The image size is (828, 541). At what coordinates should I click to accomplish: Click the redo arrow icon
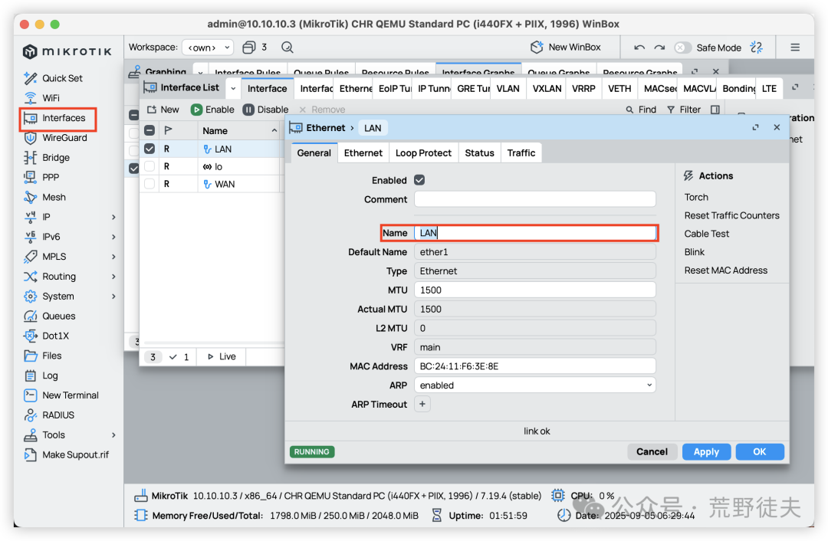point(659,48)
